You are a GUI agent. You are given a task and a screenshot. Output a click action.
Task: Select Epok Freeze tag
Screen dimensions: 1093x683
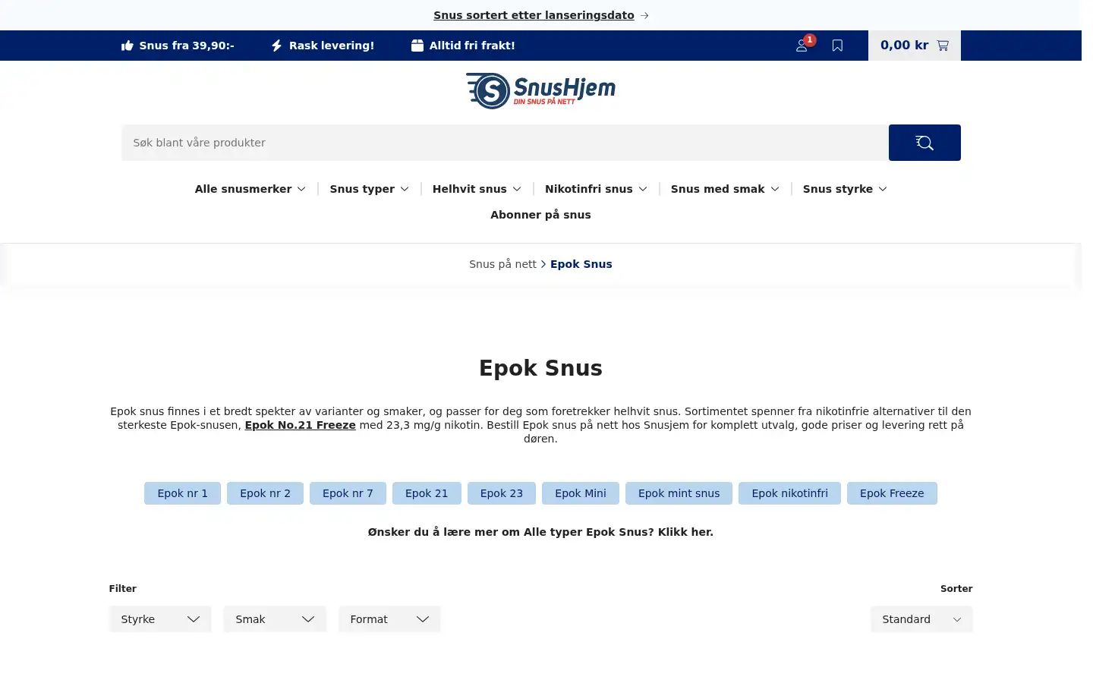coord(892,493)
